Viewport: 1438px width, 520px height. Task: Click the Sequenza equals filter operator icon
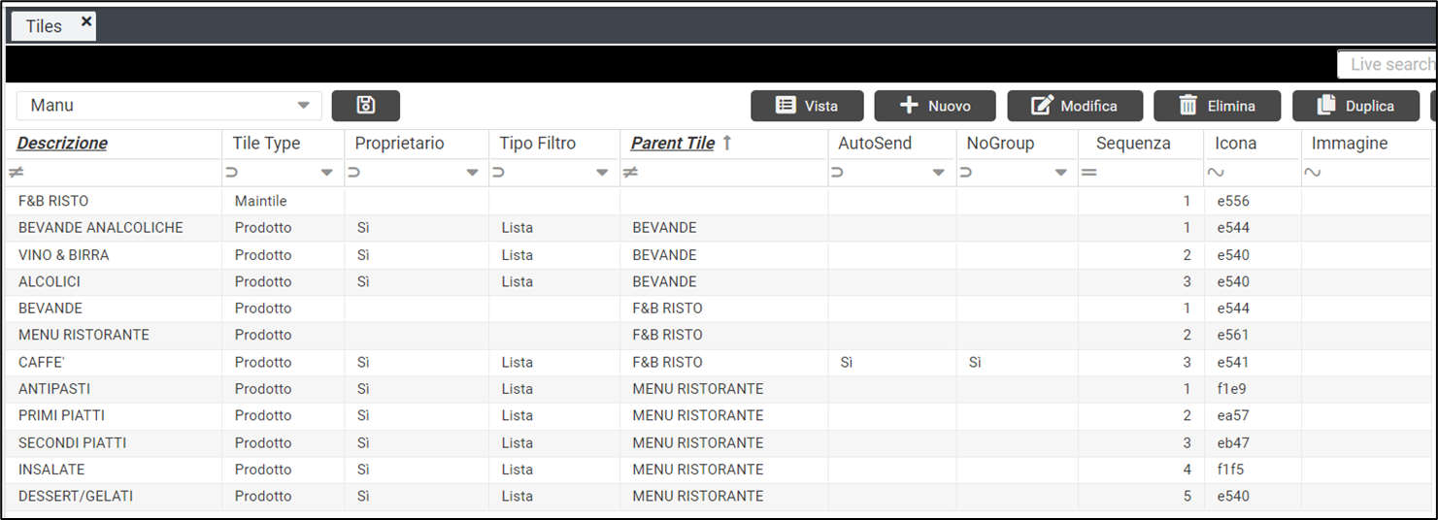(x=1088, y=173)
